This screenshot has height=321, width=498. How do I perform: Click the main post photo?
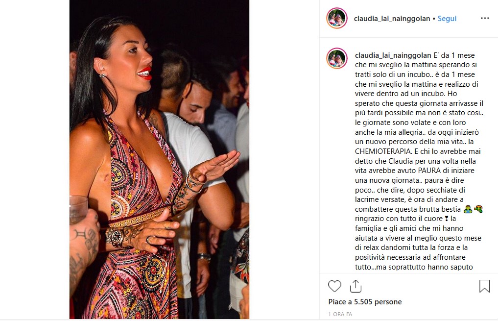[x=160, y=160]
